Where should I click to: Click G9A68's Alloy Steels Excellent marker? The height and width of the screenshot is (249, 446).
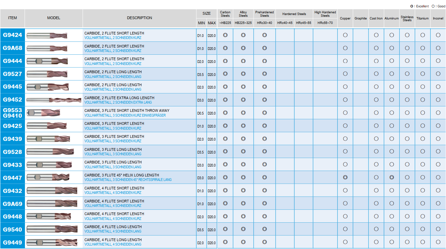243,48
